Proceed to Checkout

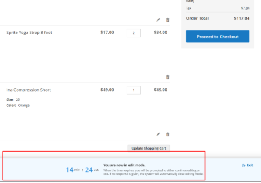tap(217, 37)
